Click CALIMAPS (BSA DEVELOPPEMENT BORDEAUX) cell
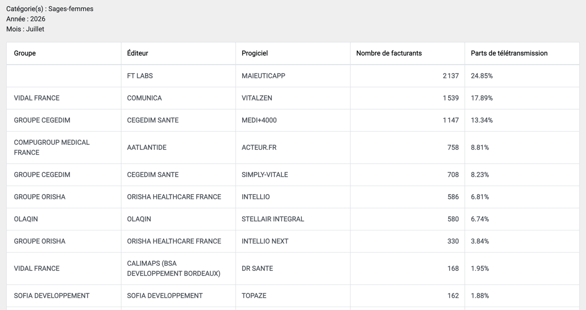The height and width of the screenshot is (310, 586). 178,268
